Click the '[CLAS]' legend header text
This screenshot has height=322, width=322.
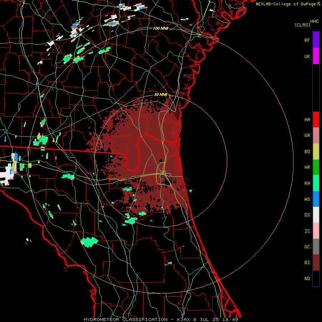point(302,25)
